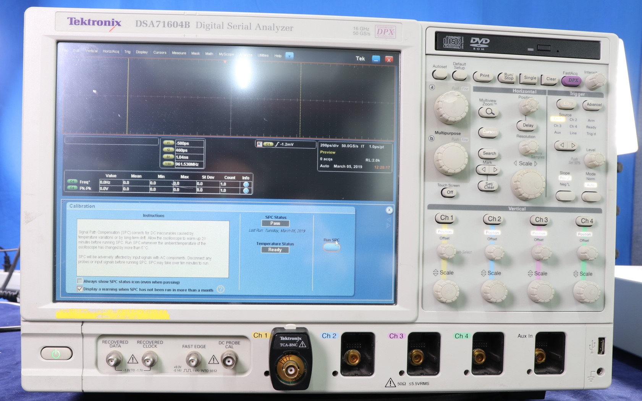Uncheck 'Display a warning when SPC has not been run'
Screen dimensions: 642x401
[x=79, y=289]
